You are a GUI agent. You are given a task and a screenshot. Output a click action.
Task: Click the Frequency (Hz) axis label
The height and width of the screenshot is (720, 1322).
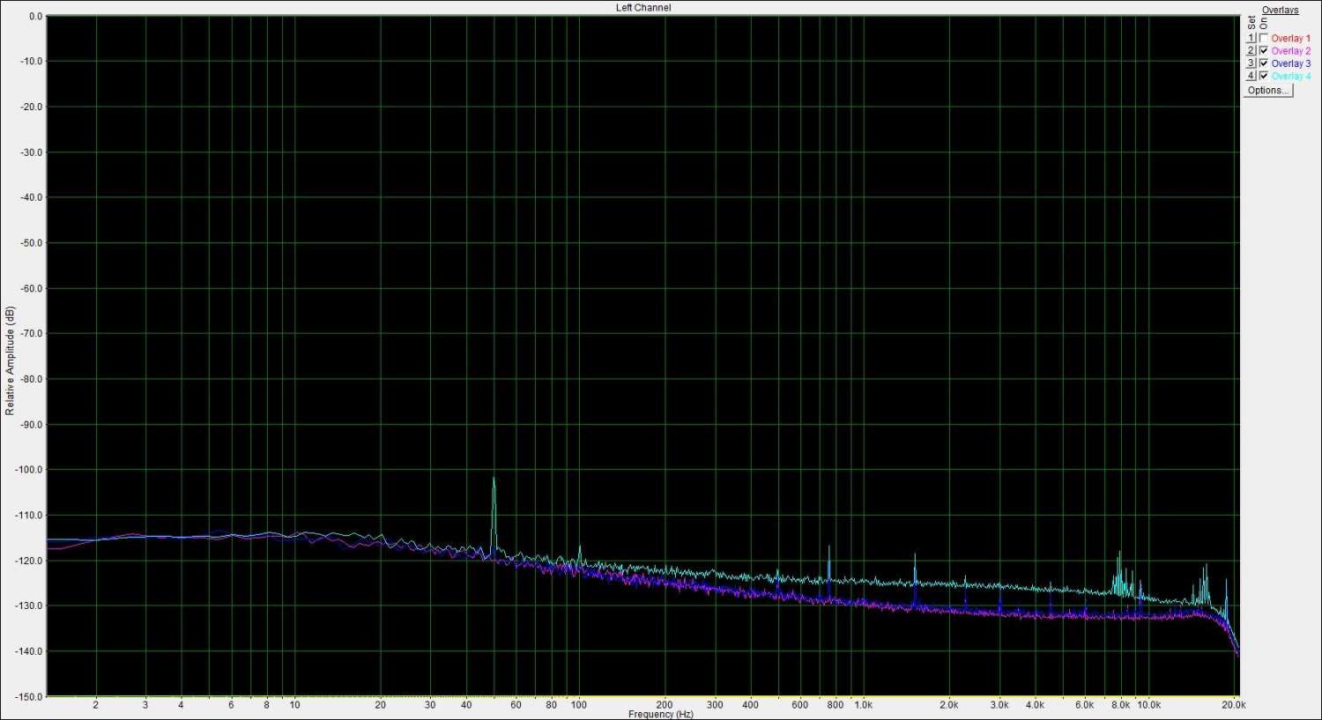coord(660,714)
